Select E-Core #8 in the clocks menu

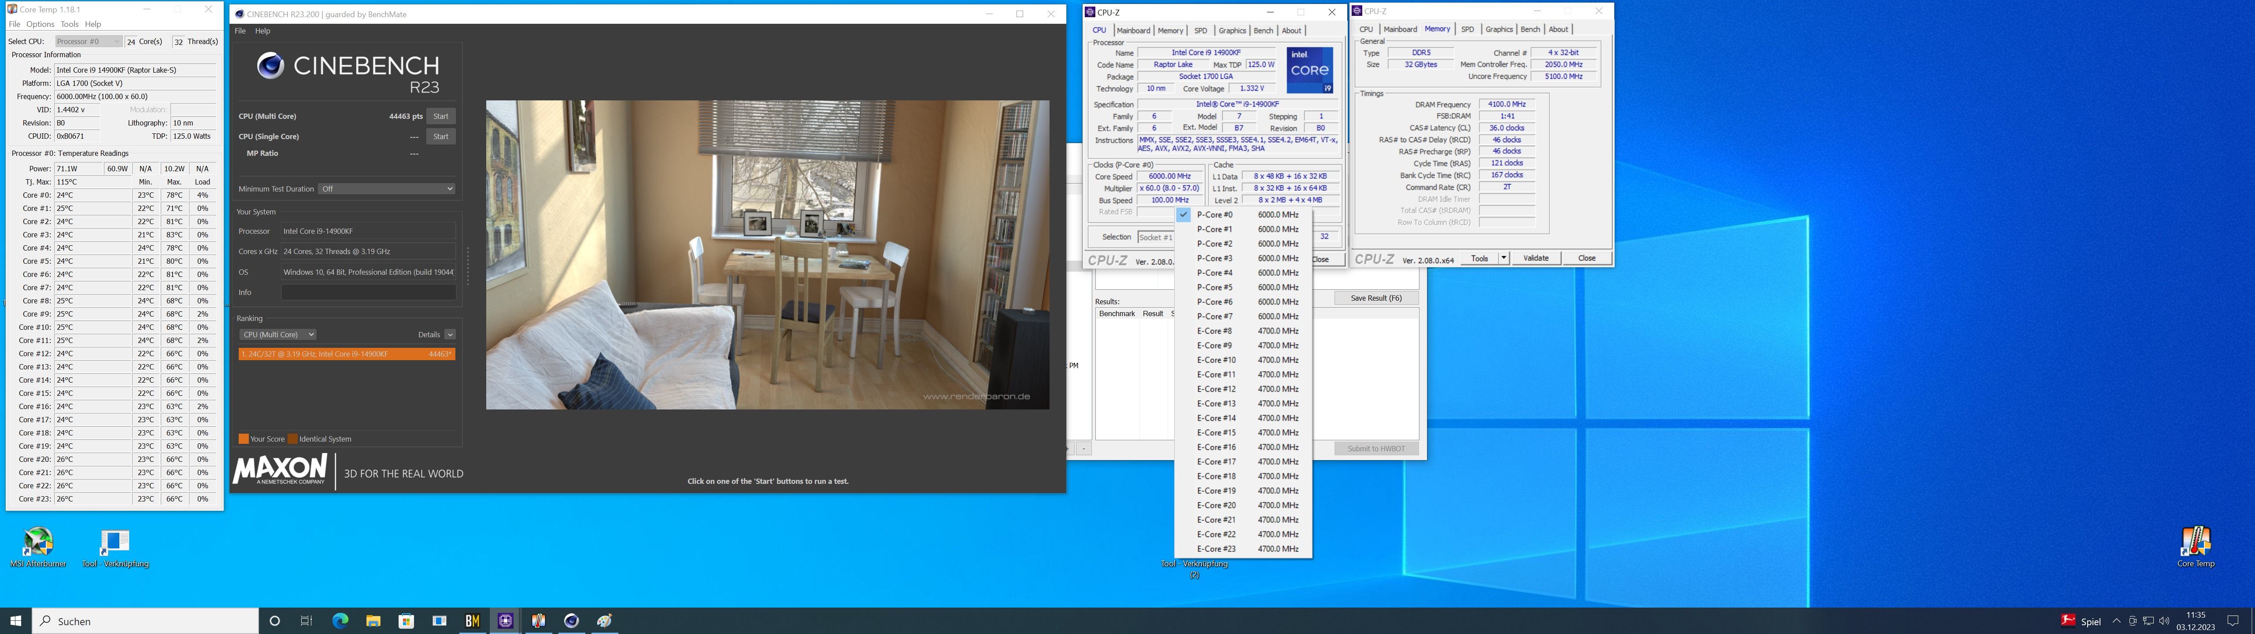click(x=1243, y=331)
